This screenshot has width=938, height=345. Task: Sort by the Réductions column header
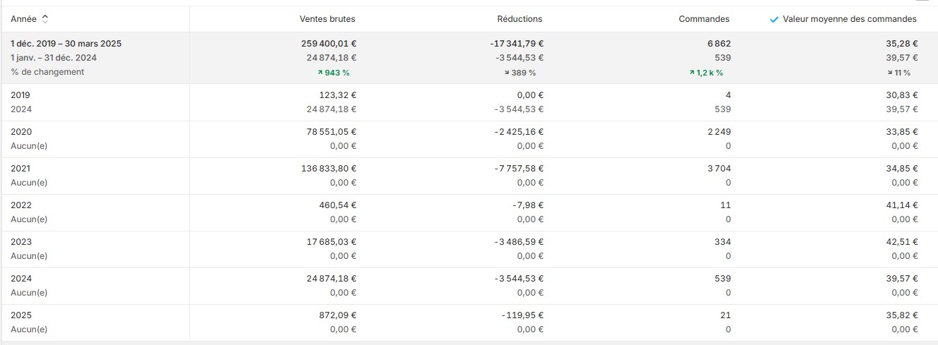tap(520, 19)
